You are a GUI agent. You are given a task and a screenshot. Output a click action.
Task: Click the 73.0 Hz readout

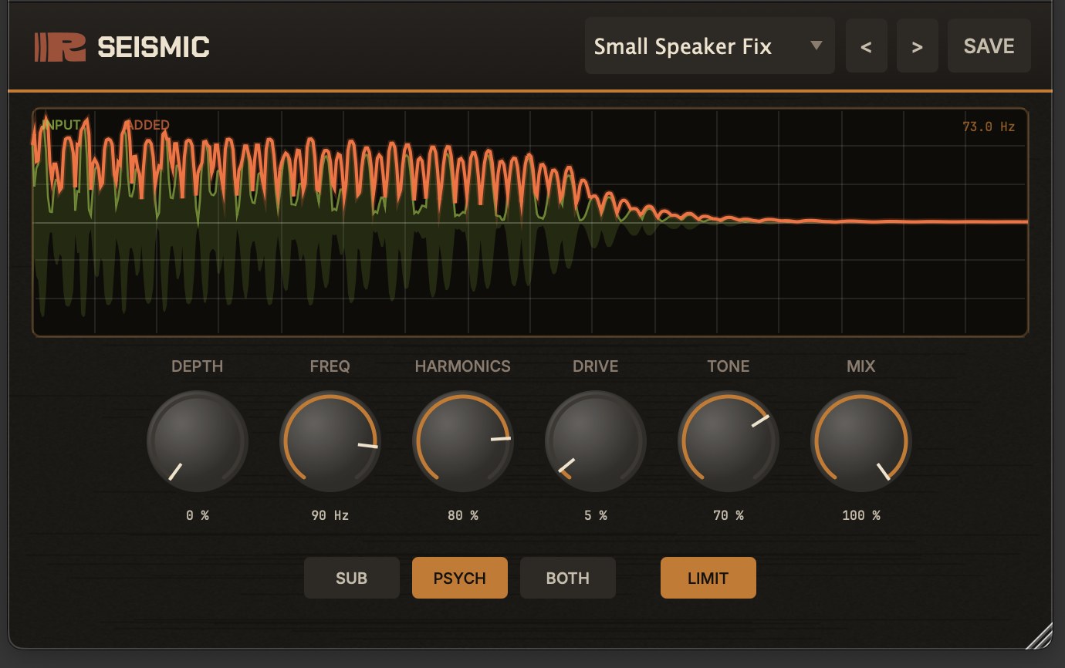coord(989,127)
